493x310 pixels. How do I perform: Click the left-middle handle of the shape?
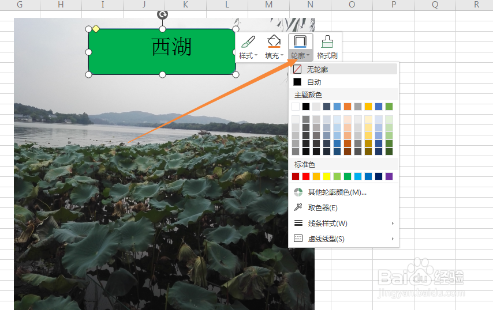coord(89,52)
